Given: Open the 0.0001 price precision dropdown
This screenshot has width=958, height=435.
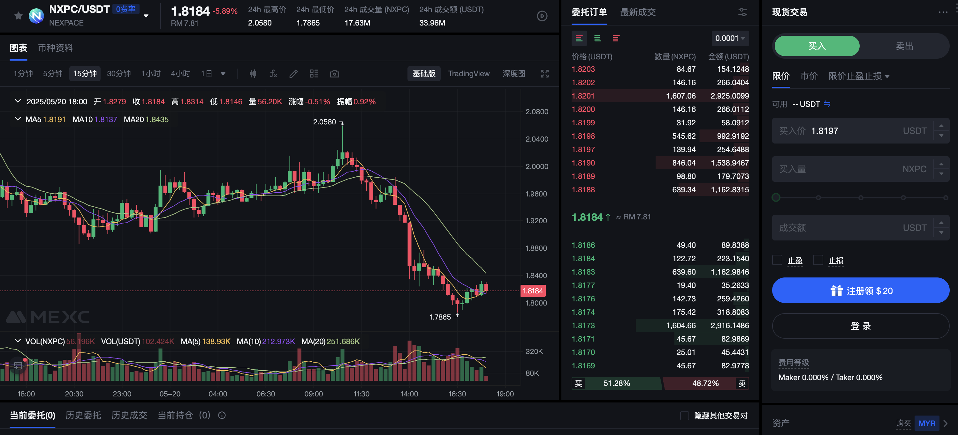Looking at the screenshot, I should [x=730, y=38].
